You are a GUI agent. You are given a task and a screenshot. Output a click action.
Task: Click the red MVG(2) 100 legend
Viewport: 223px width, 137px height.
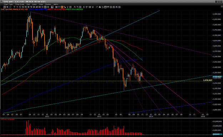coord(56,9)
